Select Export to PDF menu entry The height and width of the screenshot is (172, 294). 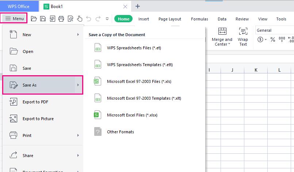point(43,102)
